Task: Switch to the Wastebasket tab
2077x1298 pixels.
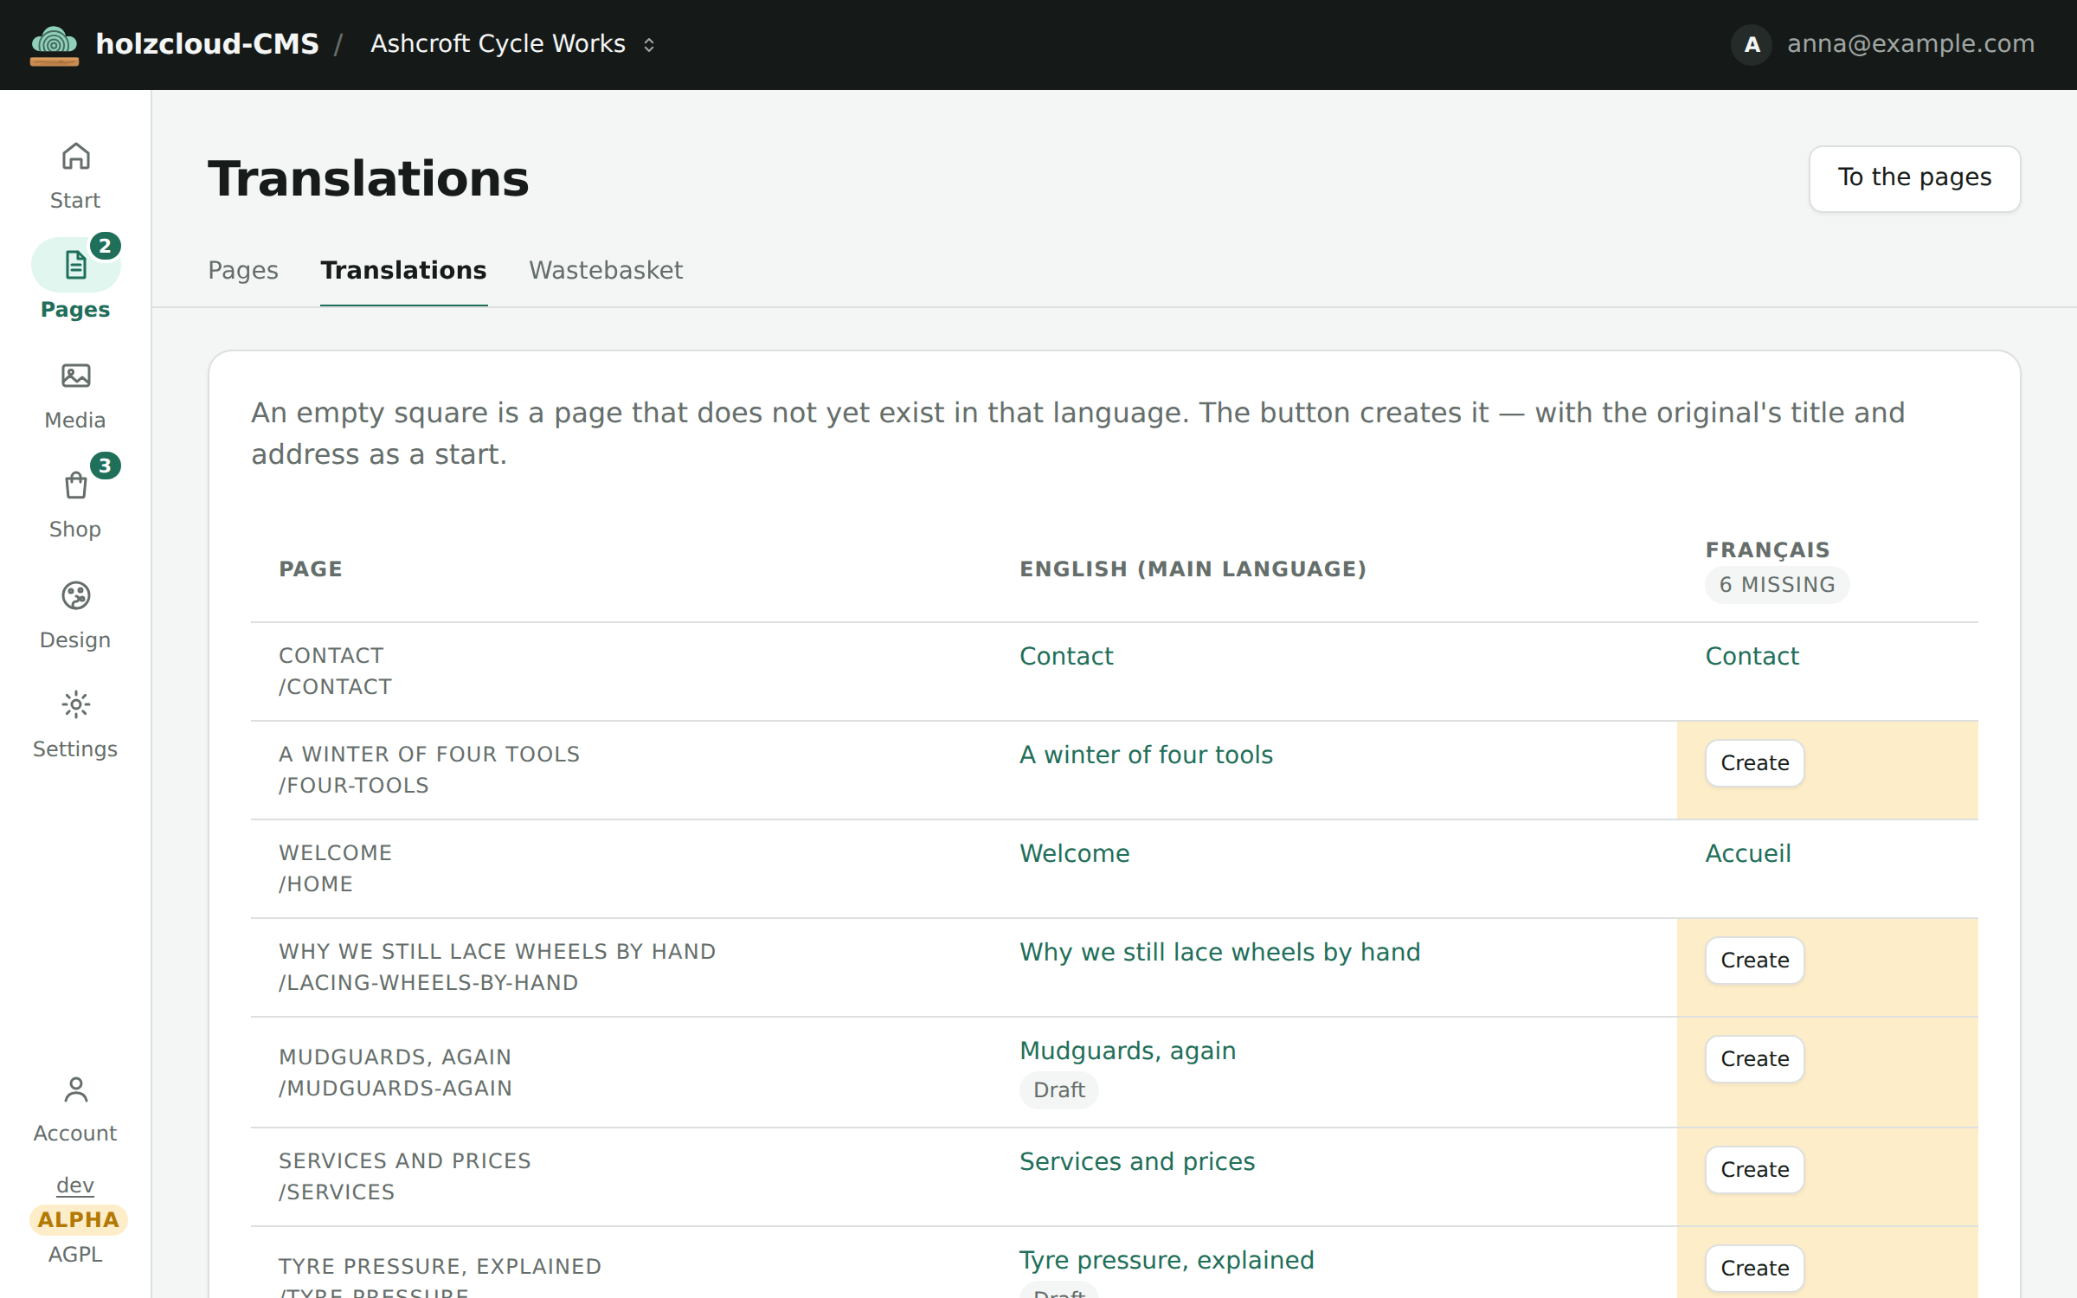Action: pyautogui.click(x=606, y=270)
